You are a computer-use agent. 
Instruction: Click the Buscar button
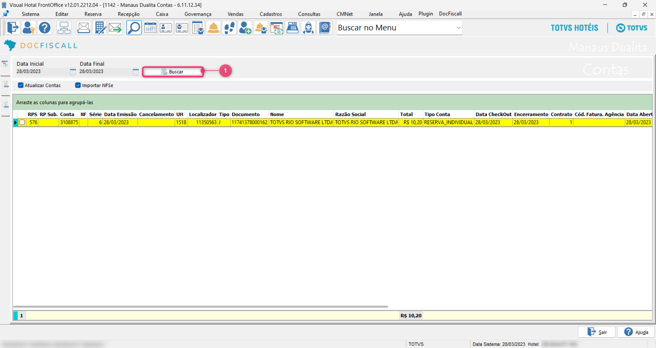coord(173,72)
